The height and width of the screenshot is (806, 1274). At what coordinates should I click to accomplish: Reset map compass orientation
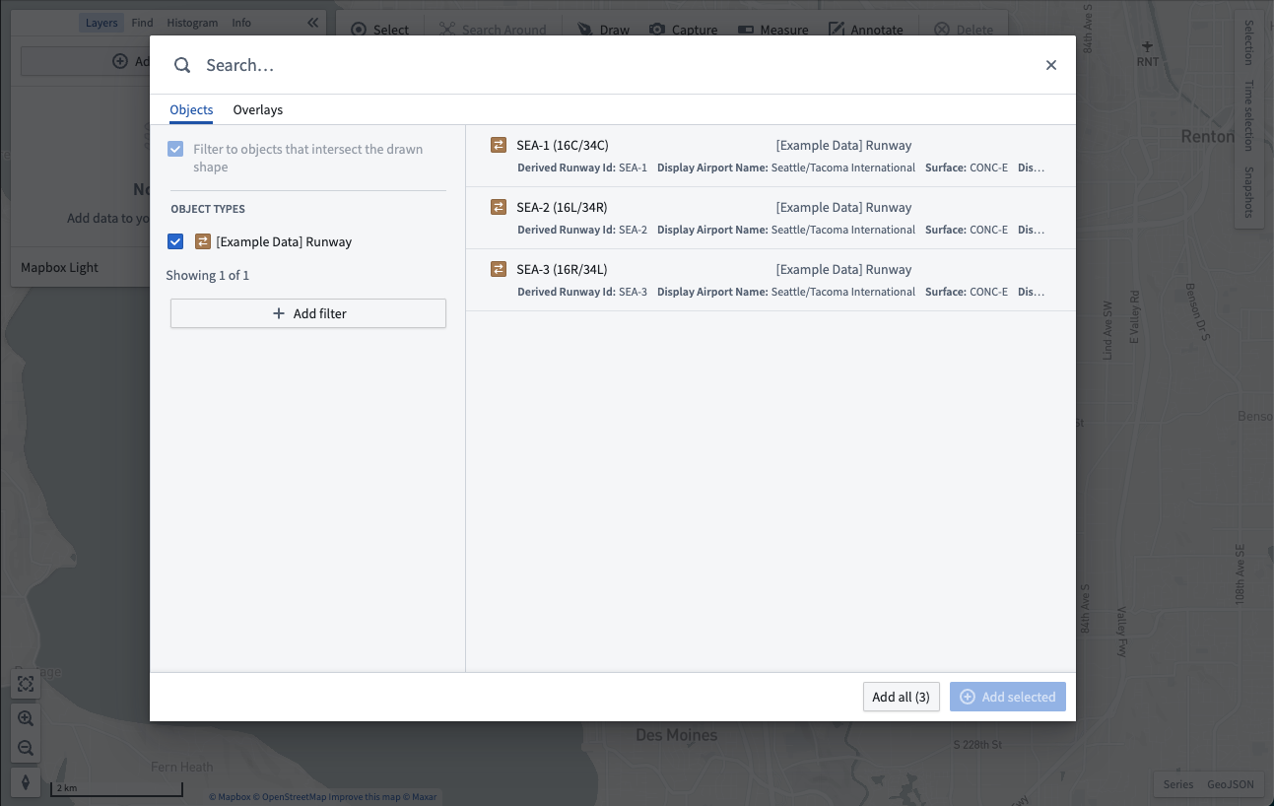[x=26, y=782]
